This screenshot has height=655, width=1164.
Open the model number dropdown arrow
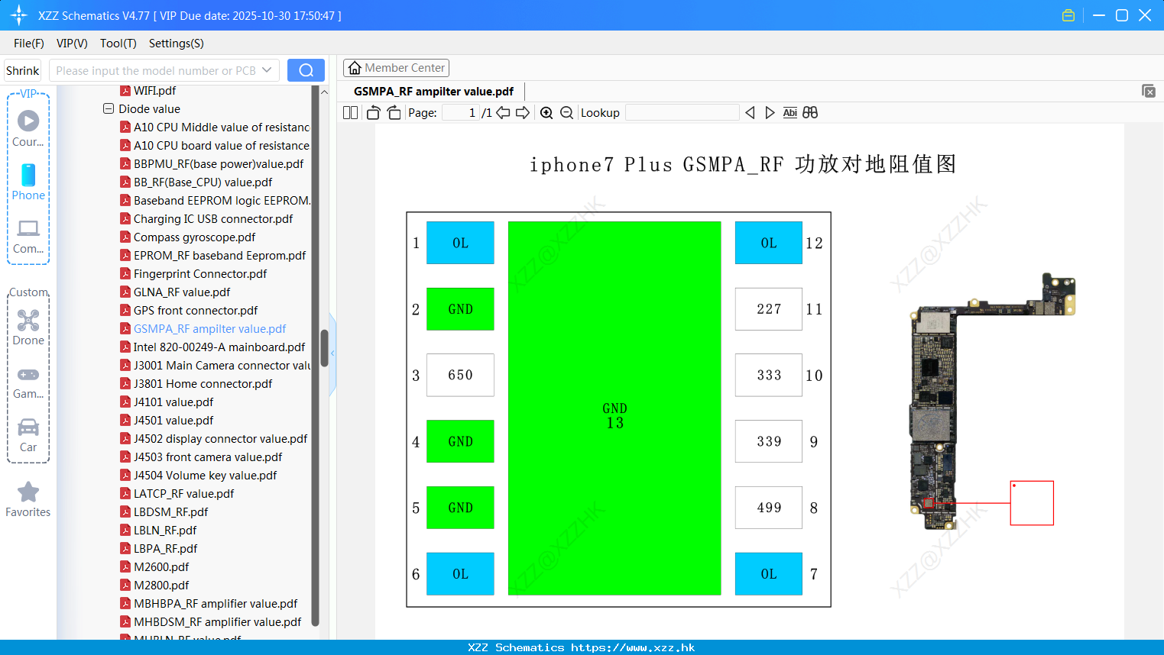[x=267, y=70]
